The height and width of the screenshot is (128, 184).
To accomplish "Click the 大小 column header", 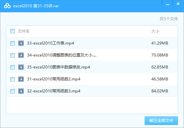I will tap(155, 31).
